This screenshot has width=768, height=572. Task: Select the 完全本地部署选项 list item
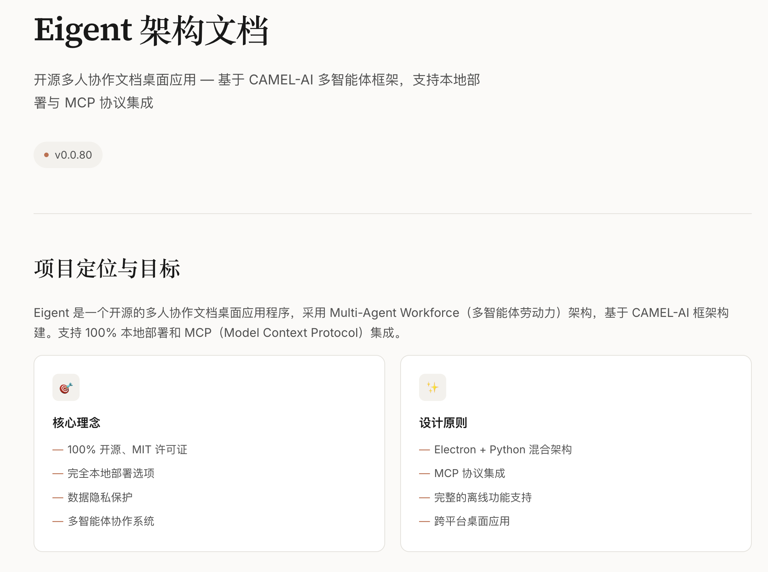coord(111,473)
